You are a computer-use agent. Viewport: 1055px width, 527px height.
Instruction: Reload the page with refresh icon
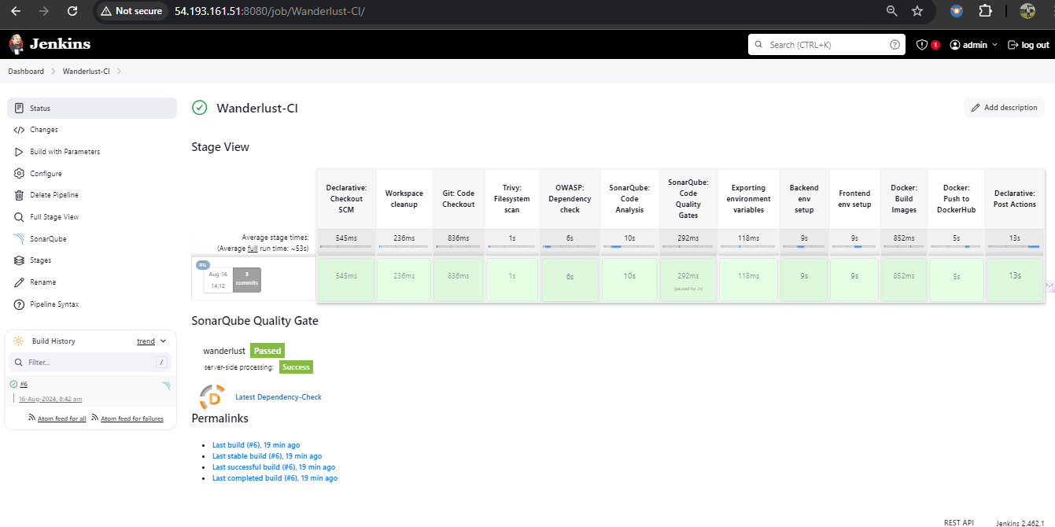pos(72,11)
